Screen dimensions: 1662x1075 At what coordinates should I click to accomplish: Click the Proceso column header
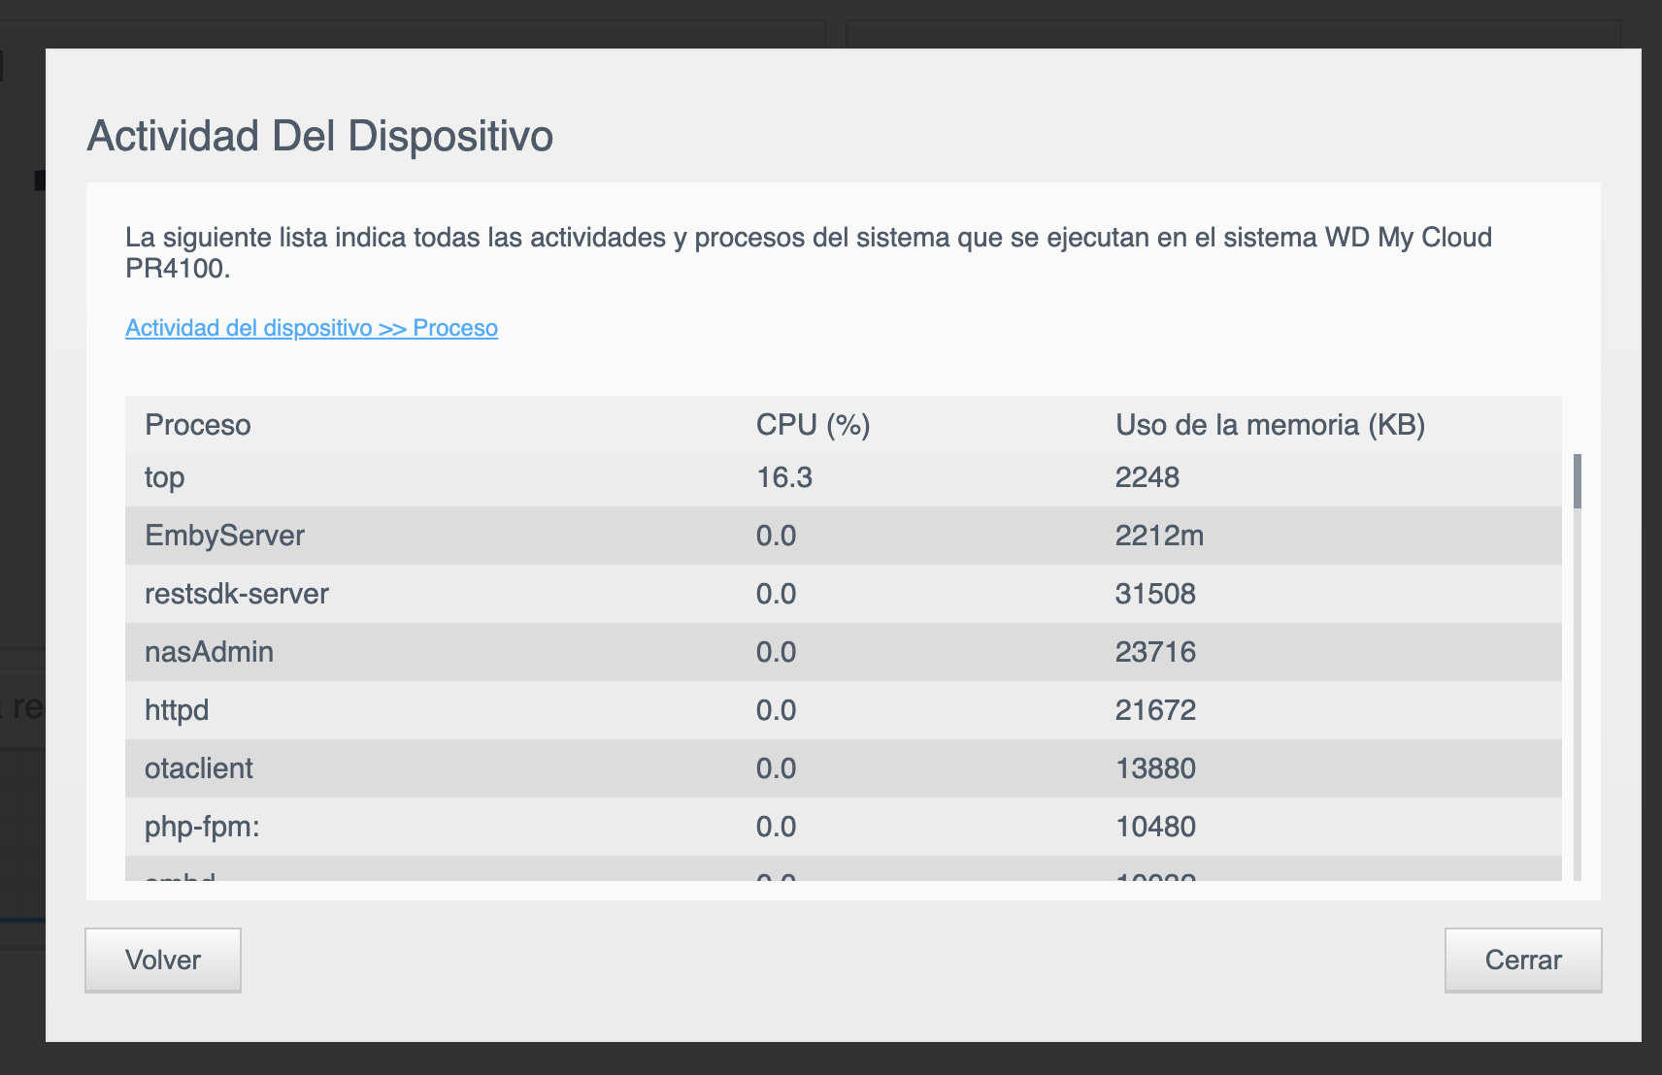198,425
